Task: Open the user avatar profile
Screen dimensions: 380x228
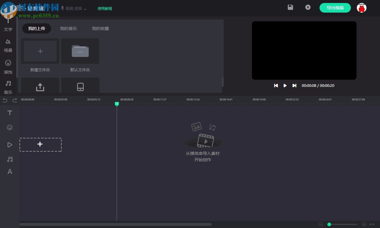Action: click(x=362, y=8)
